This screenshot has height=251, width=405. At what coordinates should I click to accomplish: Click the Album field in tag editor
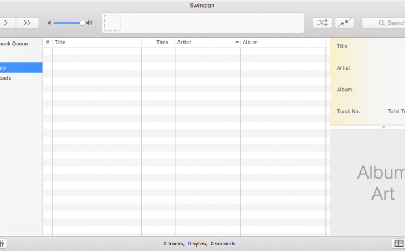point(344,90)
